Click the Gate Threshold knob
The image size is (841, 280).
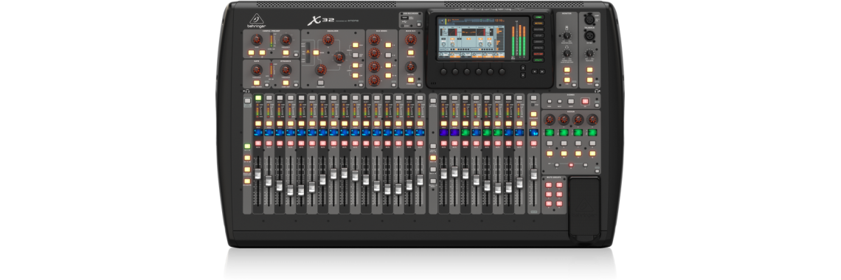pyautogui.click(x=257, y=69)
